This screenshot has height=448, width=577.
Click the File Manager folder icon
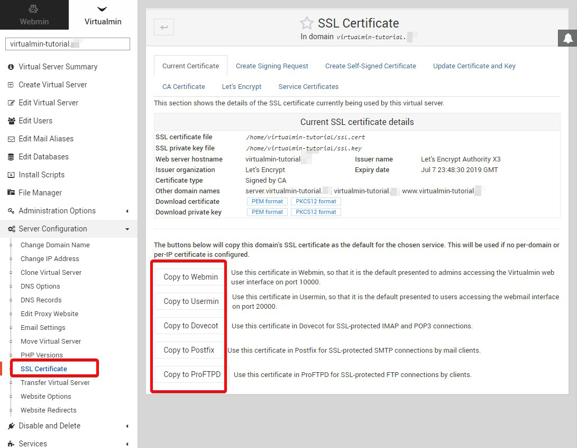tap(11, 193)
